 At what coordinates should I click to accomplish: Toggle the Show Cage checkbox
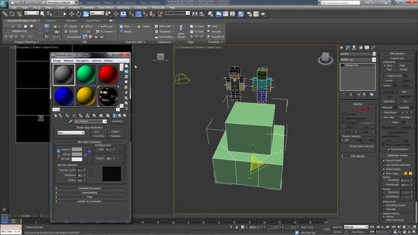point(384,174)
